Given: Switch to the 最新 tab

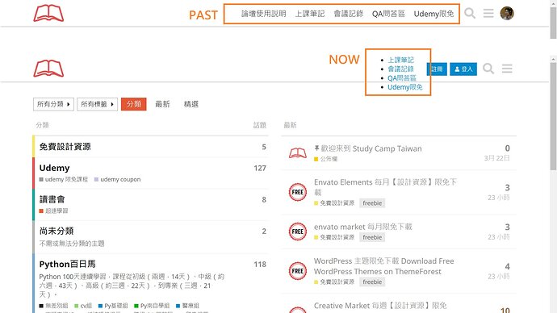Looking at the screenshot, I should coord(162,104).
